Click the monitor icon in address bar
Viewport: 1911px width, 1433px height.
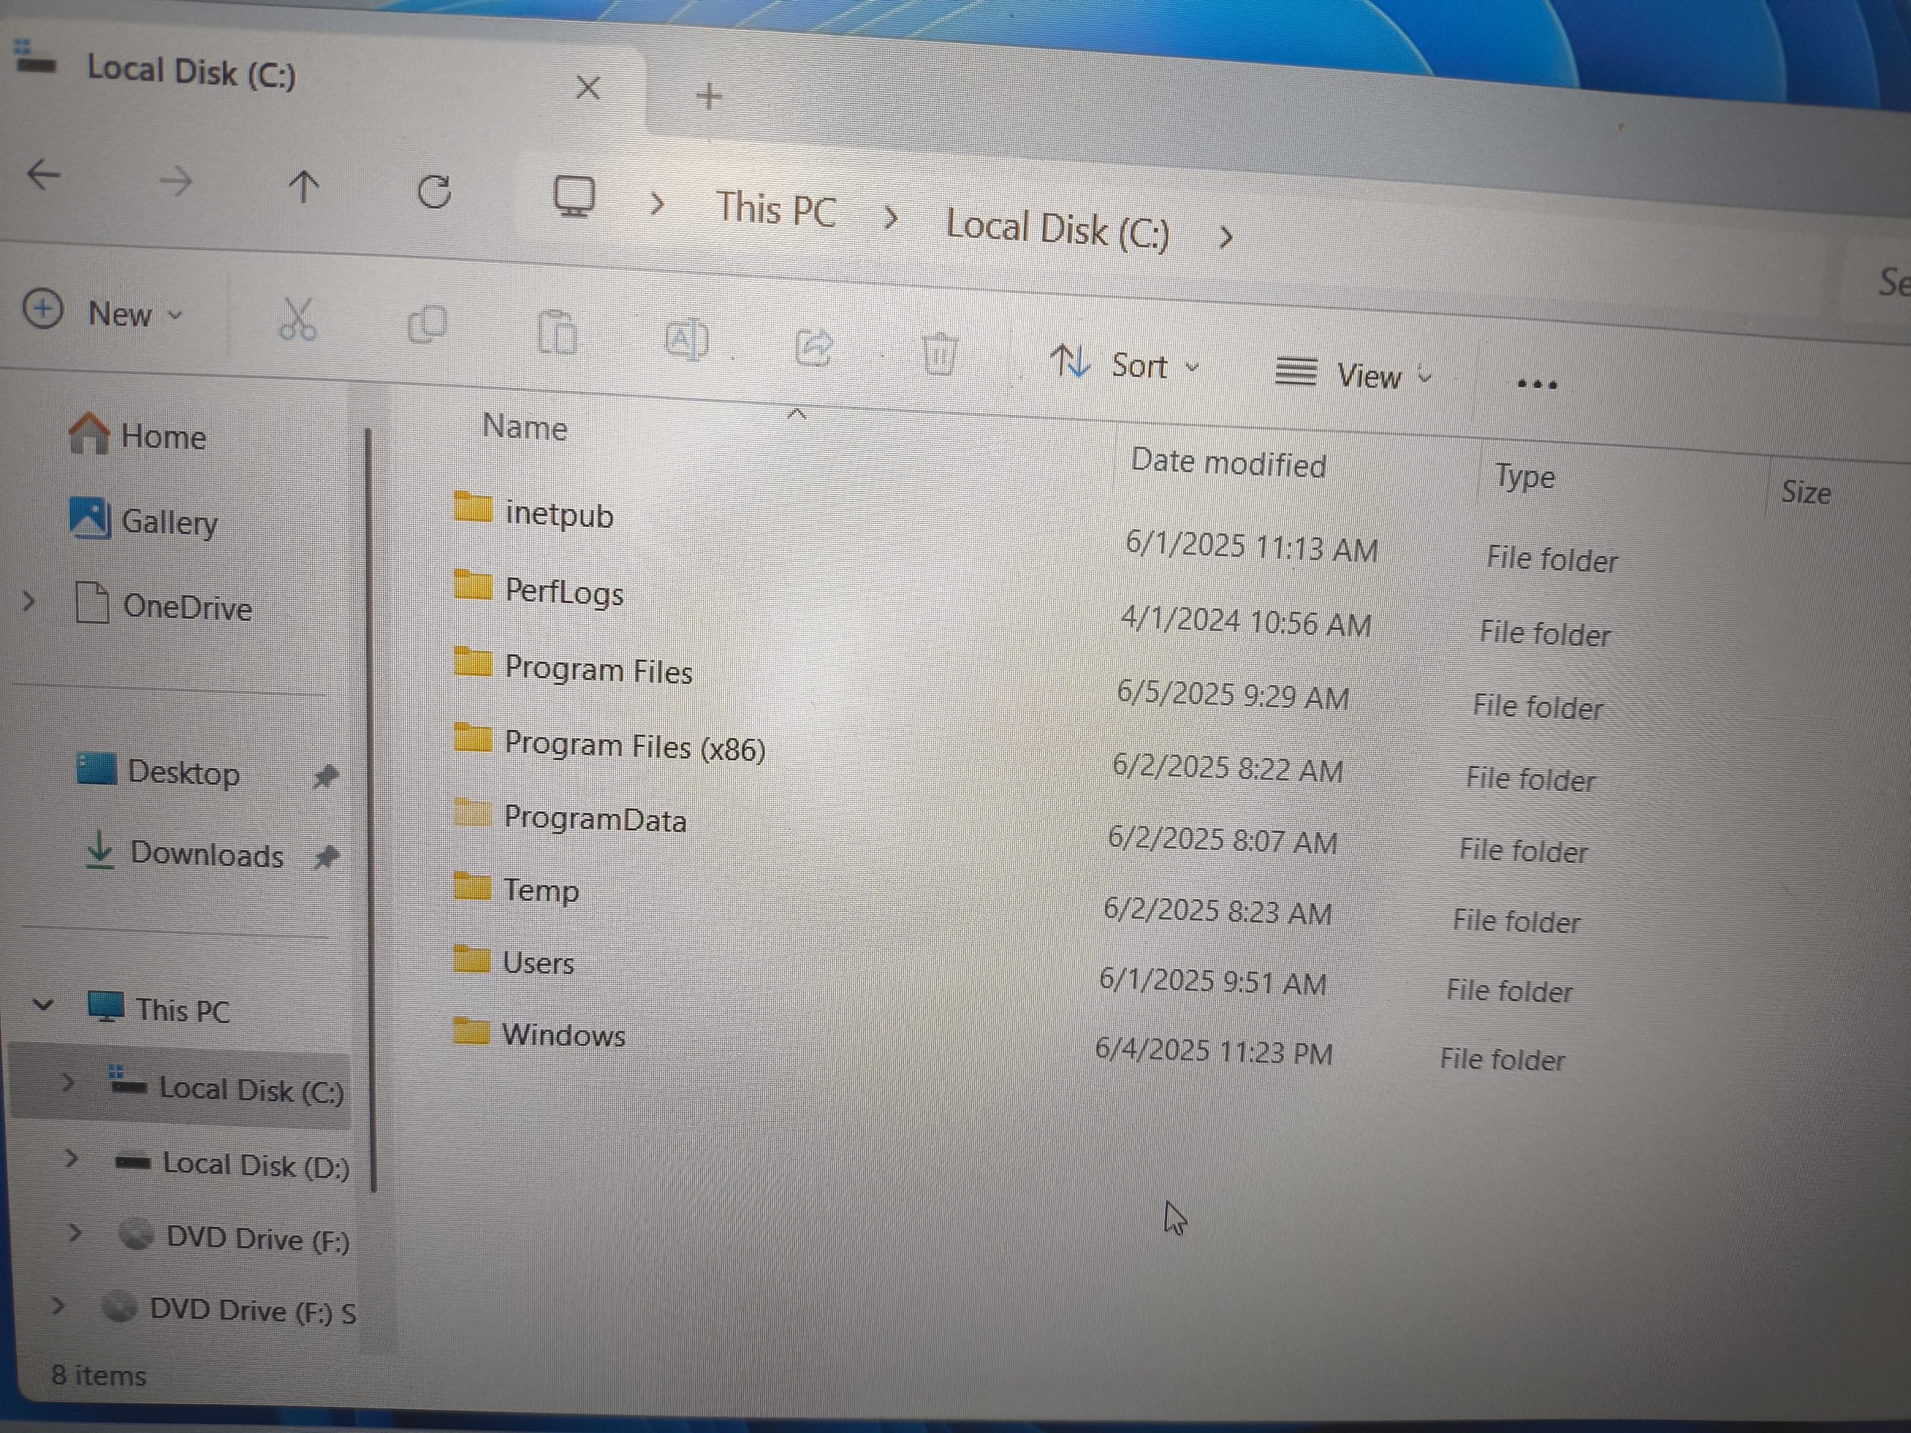pyautogui.click(x=575, y=197)
